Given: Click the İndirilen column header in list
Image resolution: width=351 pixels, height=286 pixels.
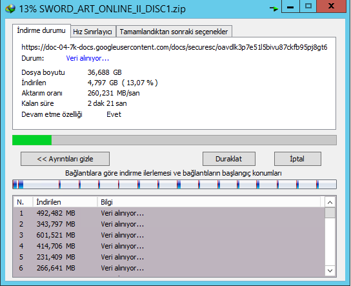Looking at the screenshot, I should (65, 202).
